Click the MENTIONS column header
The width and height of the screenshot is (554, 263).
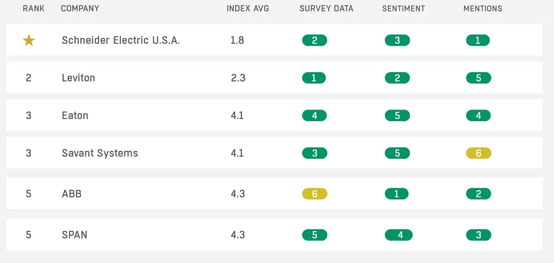pos(482,9)
